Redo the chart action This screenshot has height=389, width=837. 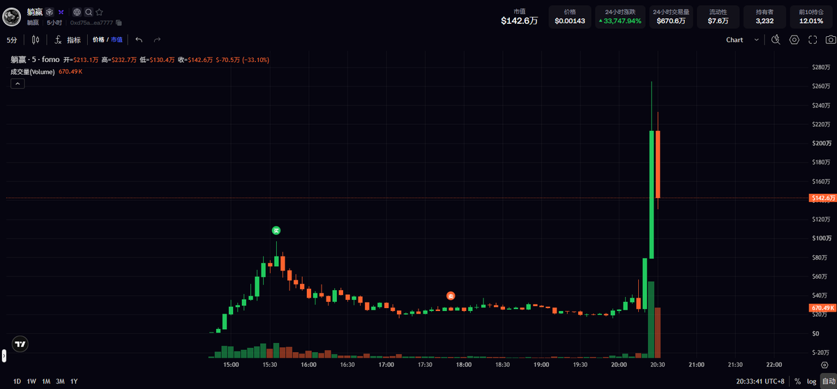tap(157, 40)
